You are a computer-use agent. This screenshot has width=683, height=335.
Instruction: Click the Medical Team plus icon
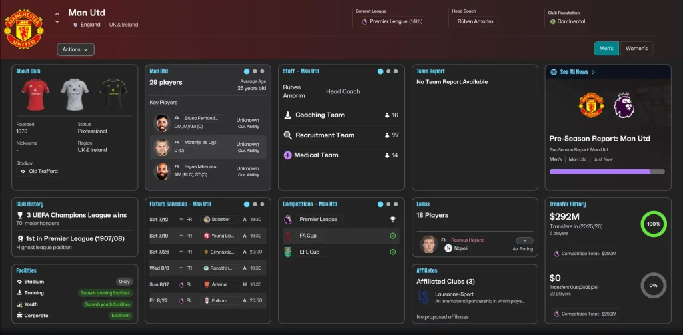pyautogui.click(x=287, y=155)
